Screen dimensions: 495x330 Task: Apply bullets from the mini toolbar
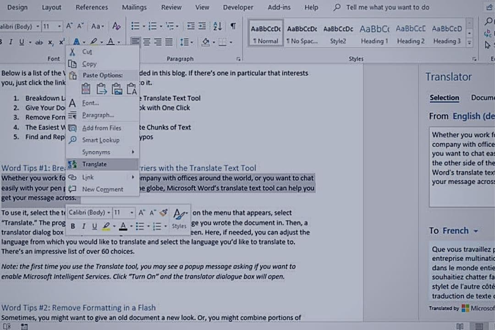click(140, 226)
